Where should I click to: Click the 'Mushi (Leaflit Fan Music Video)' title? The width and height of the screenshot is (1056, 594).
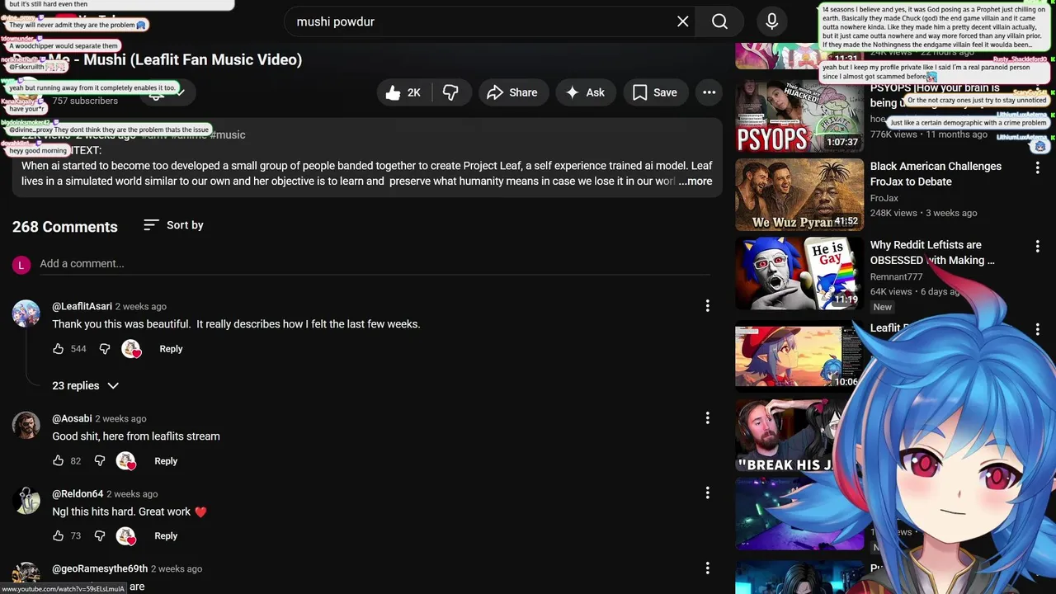point(193,59)
